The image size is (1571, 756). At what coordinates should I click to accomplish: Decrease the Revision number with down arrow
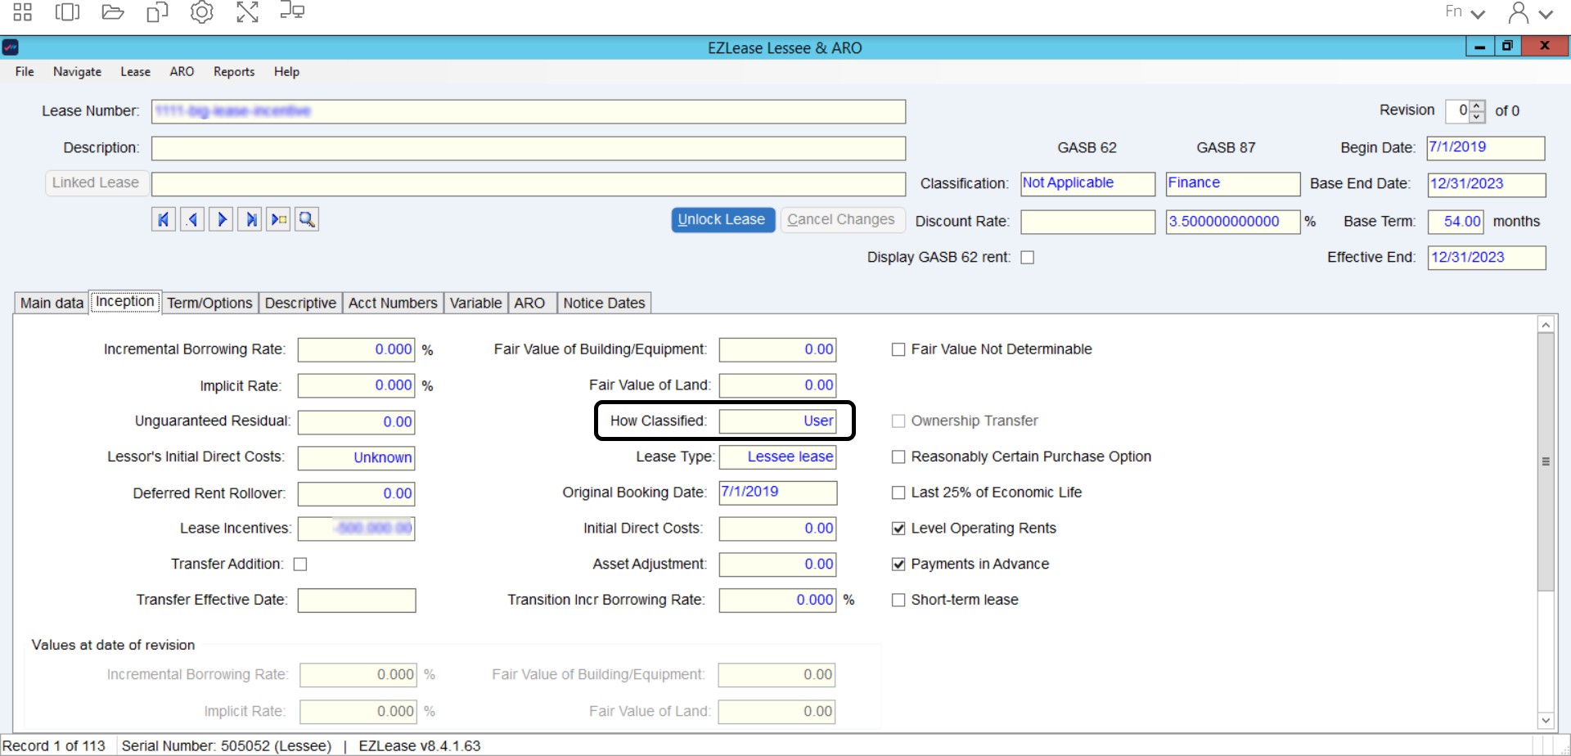tap(1477, 116)
